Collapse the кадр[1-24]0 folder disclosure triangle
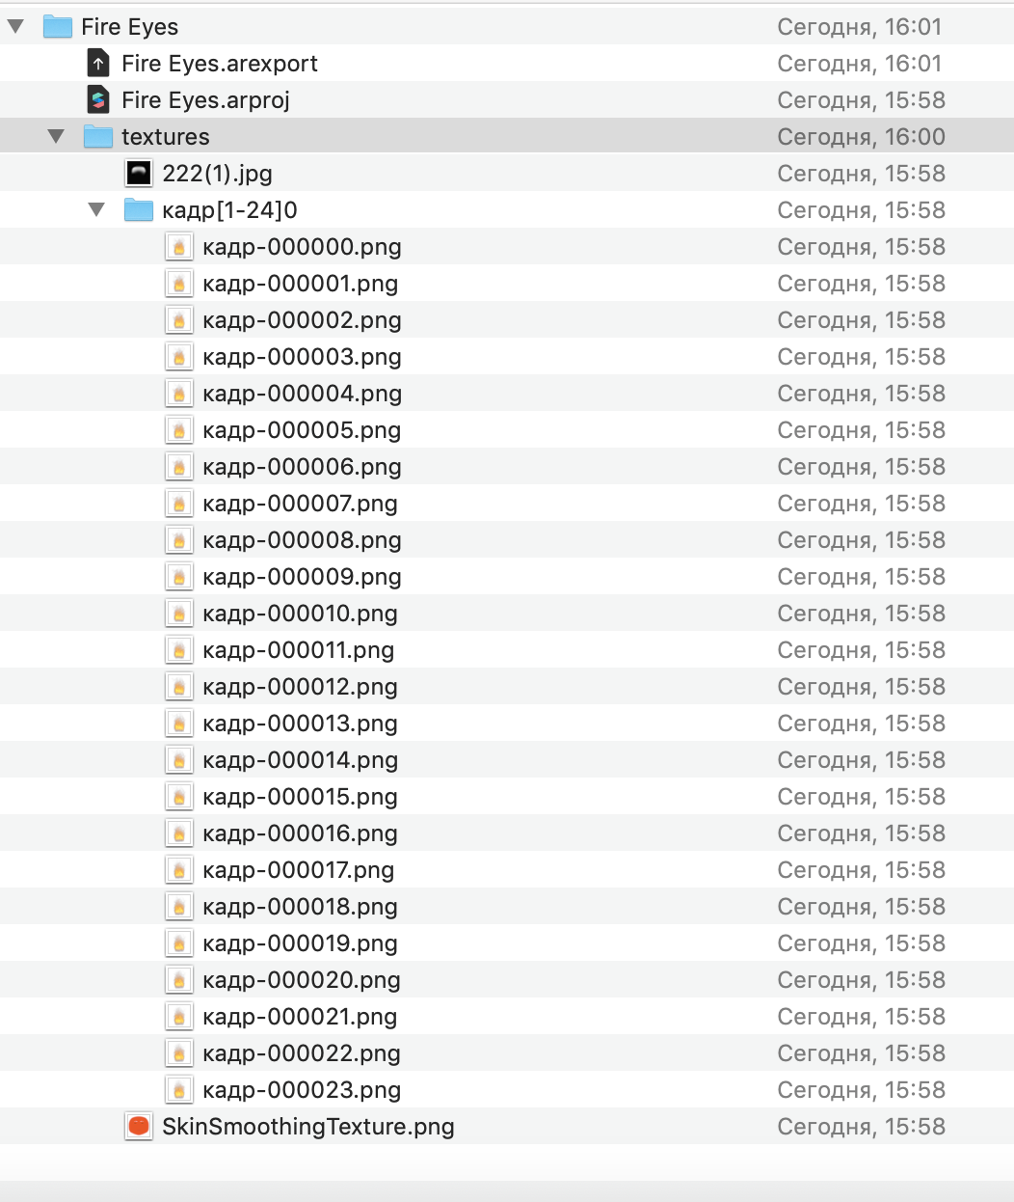 click(97, 210)
